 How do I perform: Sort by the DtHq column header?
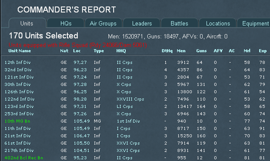click(x=167, y=51)
